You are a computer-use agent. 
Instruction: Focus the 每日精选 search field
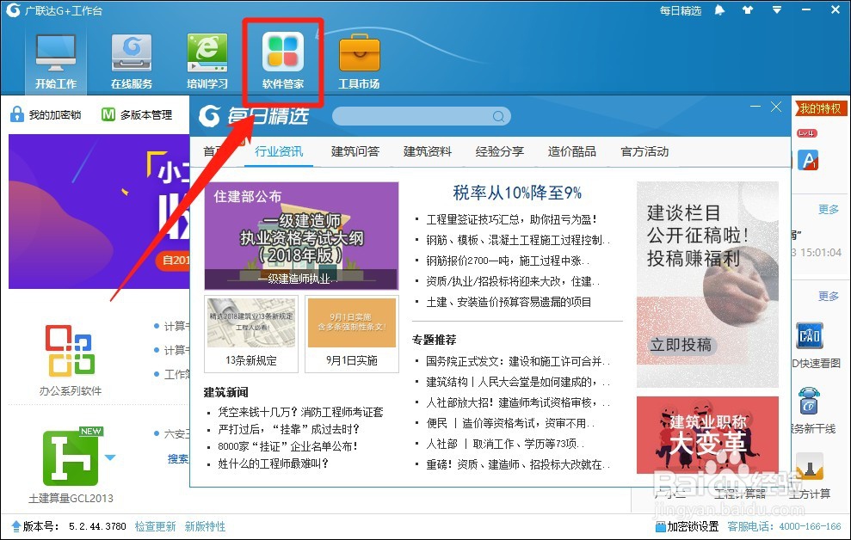pos(421,116)
